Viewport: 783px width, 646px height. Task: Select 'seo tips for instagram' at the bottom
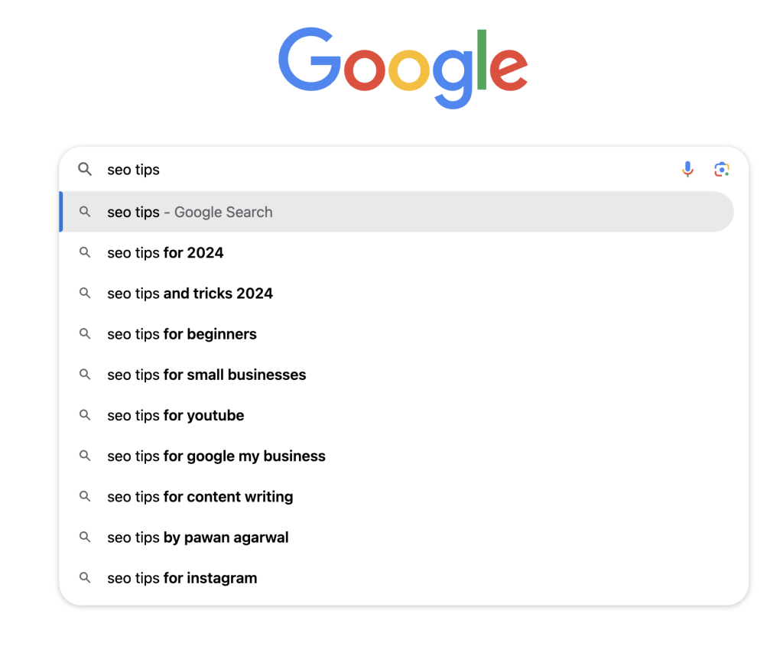point(181,578)
